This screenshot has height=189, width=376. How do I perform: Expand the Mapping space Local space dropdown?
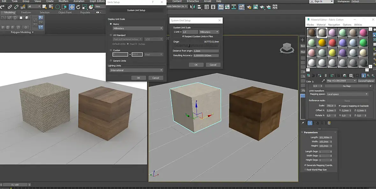[347, 94]
